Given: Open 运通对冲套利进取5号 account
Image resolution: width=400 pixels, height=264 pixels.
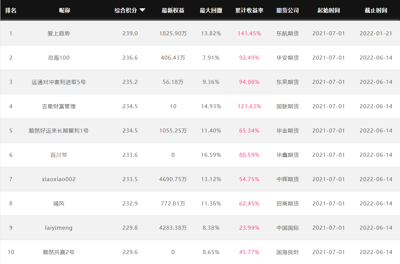Looking at the screenshot, I should (x=59, y=82).
